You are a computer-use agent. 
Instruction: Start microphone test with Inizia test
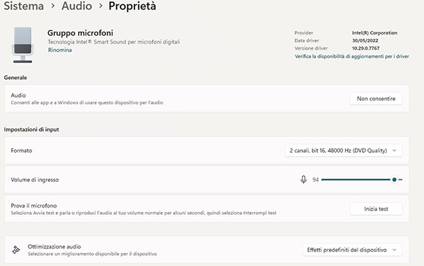click(x=376, y=209)
